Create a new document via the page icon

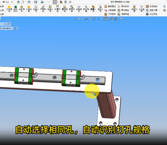pos(23,2)
